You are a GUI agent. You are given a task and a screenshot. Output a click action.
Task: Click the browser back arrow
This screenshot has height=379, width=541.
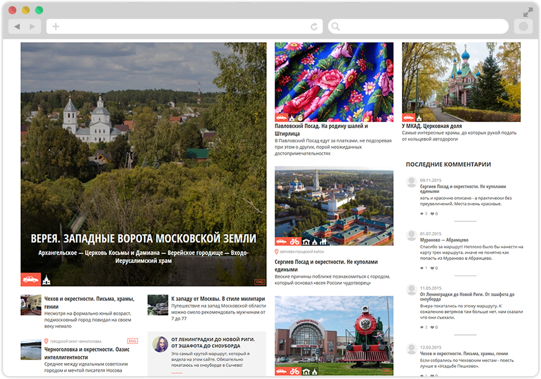[17, 26]
